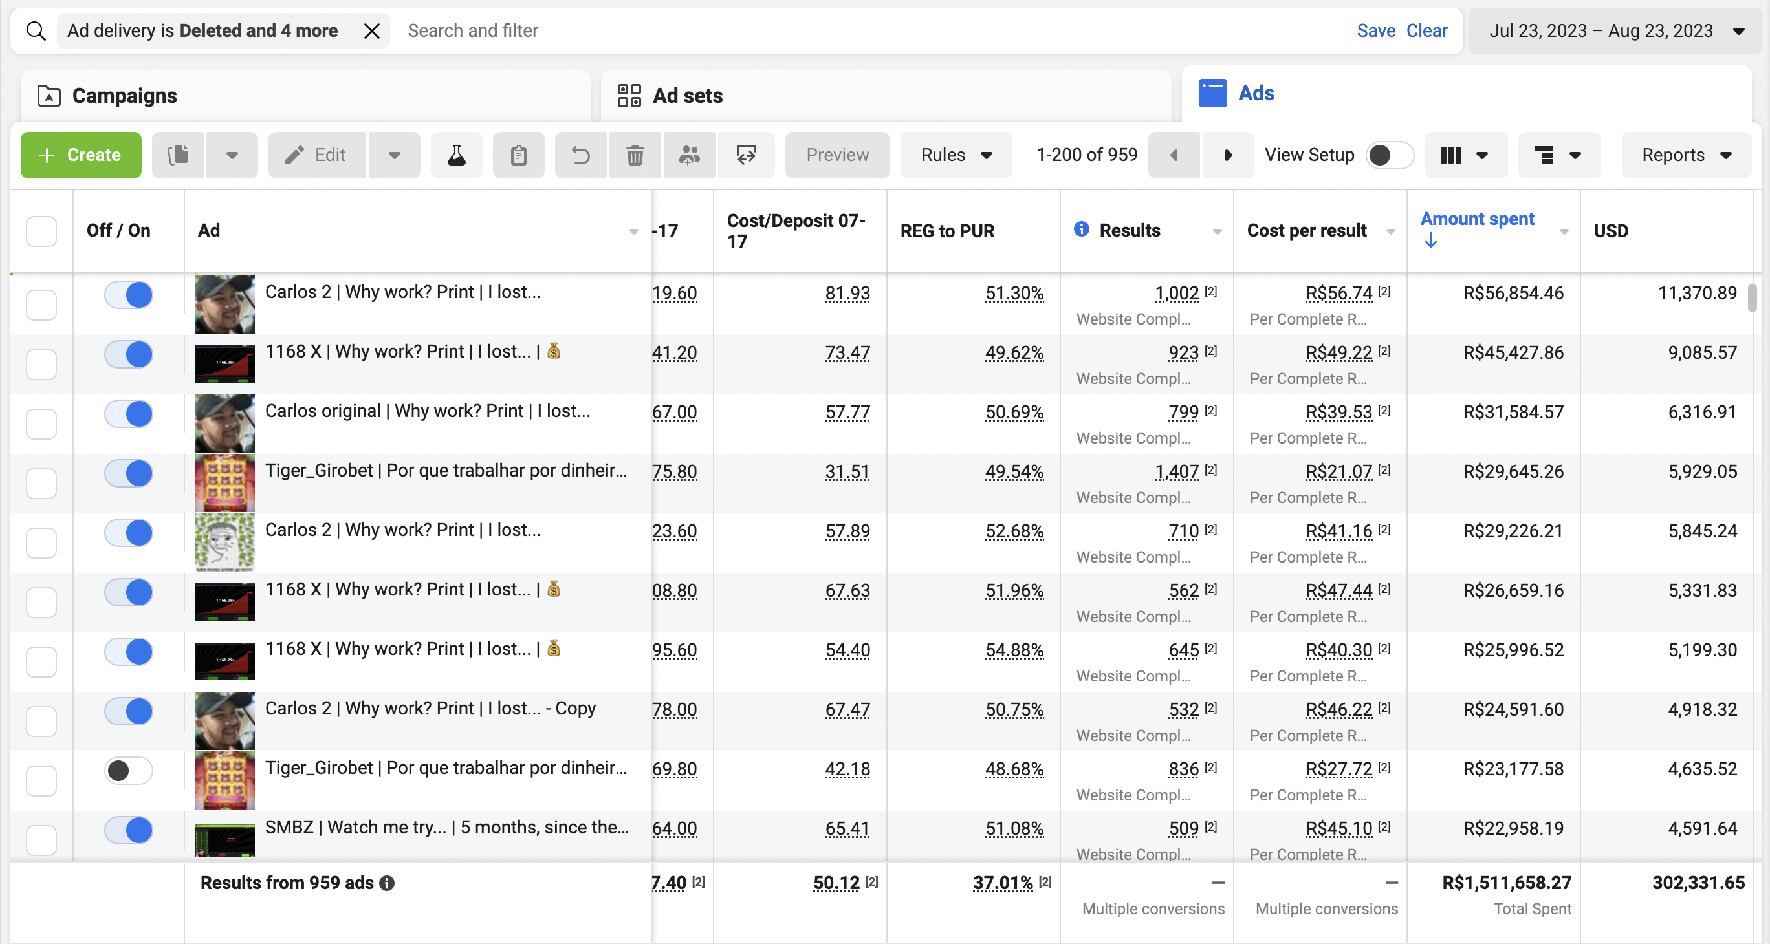The width and height of the screenshot is (1770, 944).
Task: Switch to the Ad sets tab
Action: [x=687, y=96]
